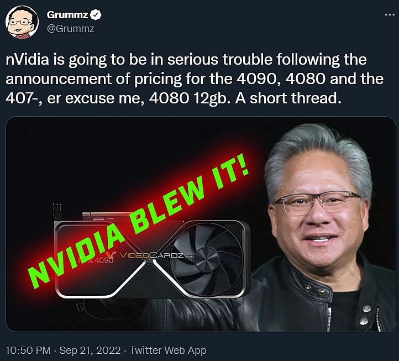The image size is (399, 361).
Task: Click the tweet's first line about nVidia
Action: coord(186,60)
